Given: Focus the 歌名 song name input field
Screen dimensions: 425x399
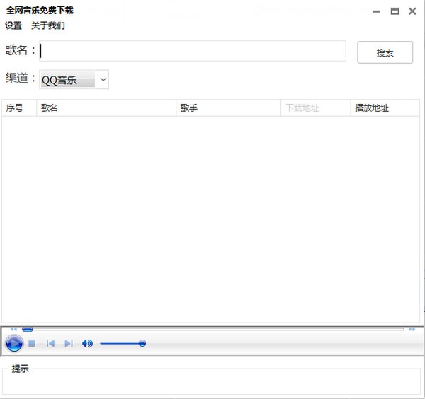Looking at the screenshot, I should [x=193, y=51].
